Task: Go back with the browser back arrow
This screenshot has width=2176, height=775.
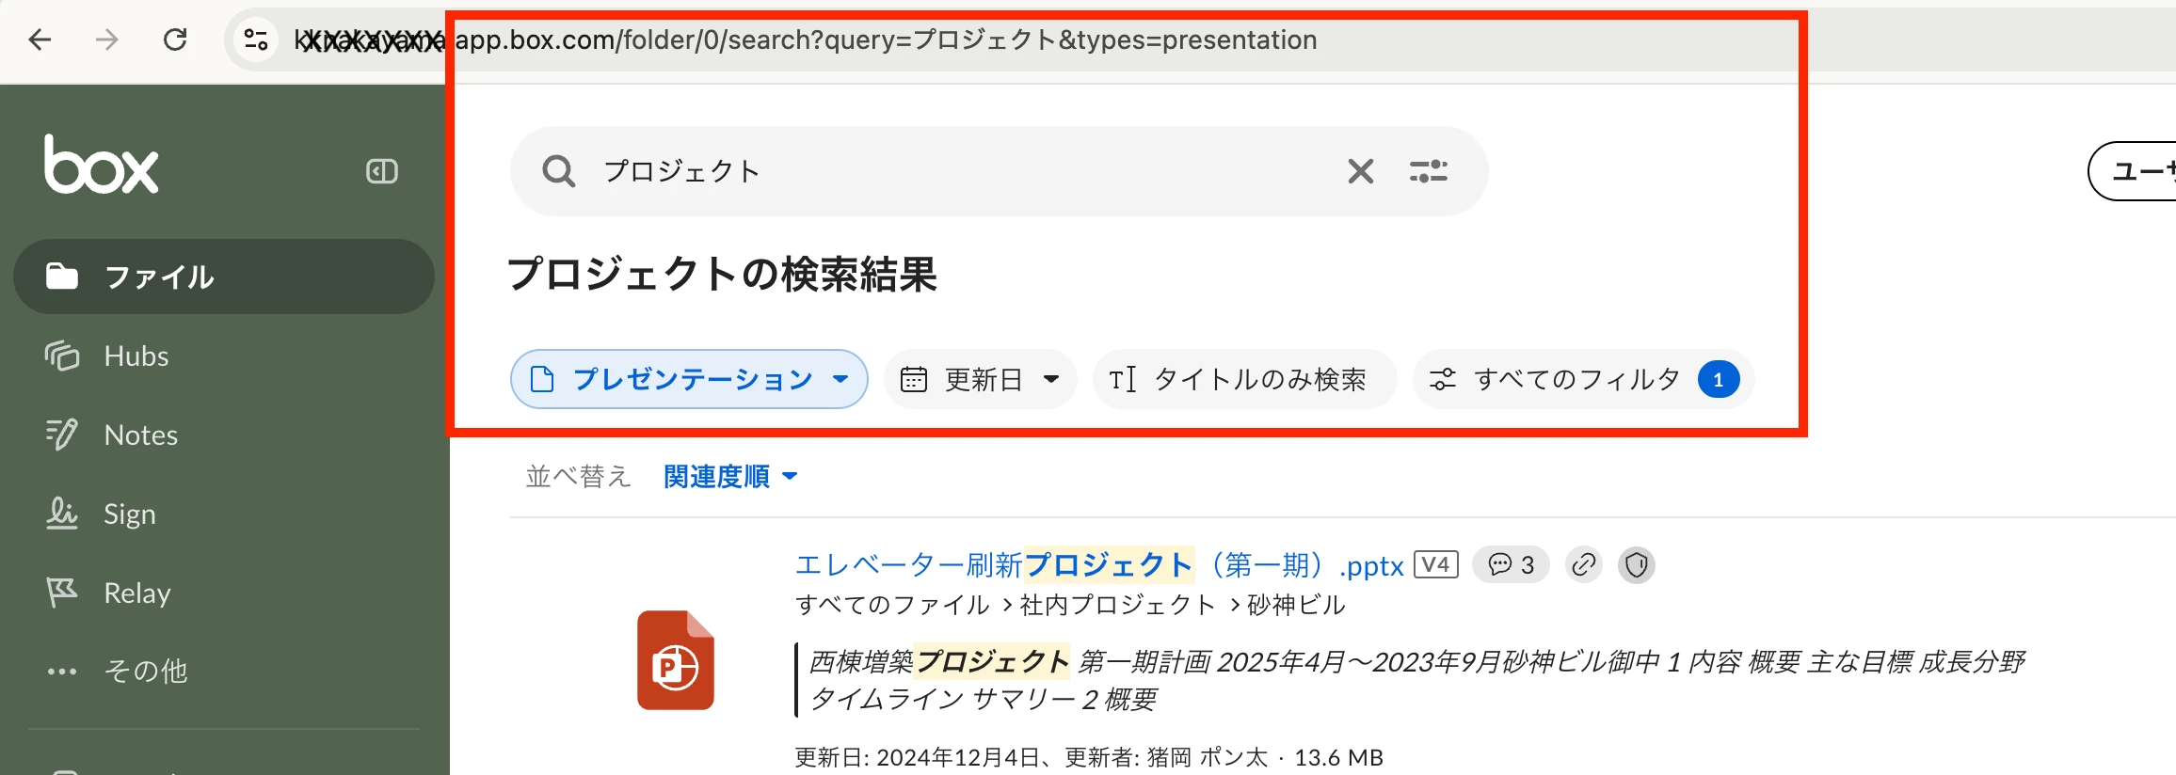Action: tap(40, 40)
